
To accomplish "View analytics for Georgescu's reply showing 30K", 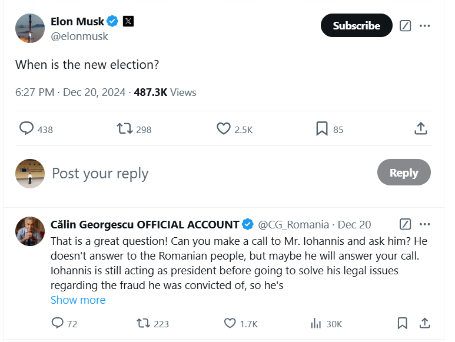I will click(x=316, y=323).
